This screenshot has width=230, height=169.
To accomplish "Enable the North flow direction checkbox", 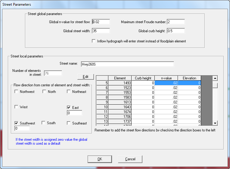I will click(44, 92).
